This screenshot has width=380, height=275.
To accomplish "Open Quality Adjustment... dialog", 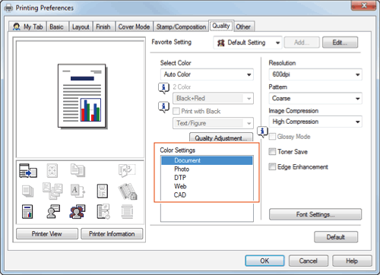I will click(221, 138).
